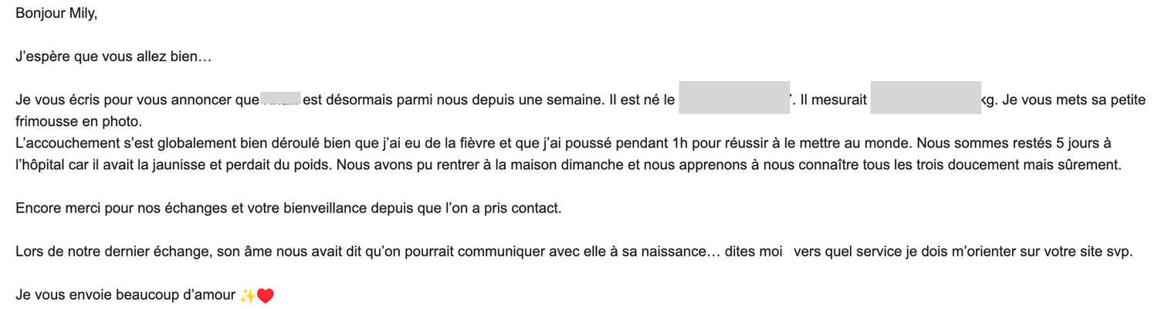Click the word "frimousse"

click(46, 121)
